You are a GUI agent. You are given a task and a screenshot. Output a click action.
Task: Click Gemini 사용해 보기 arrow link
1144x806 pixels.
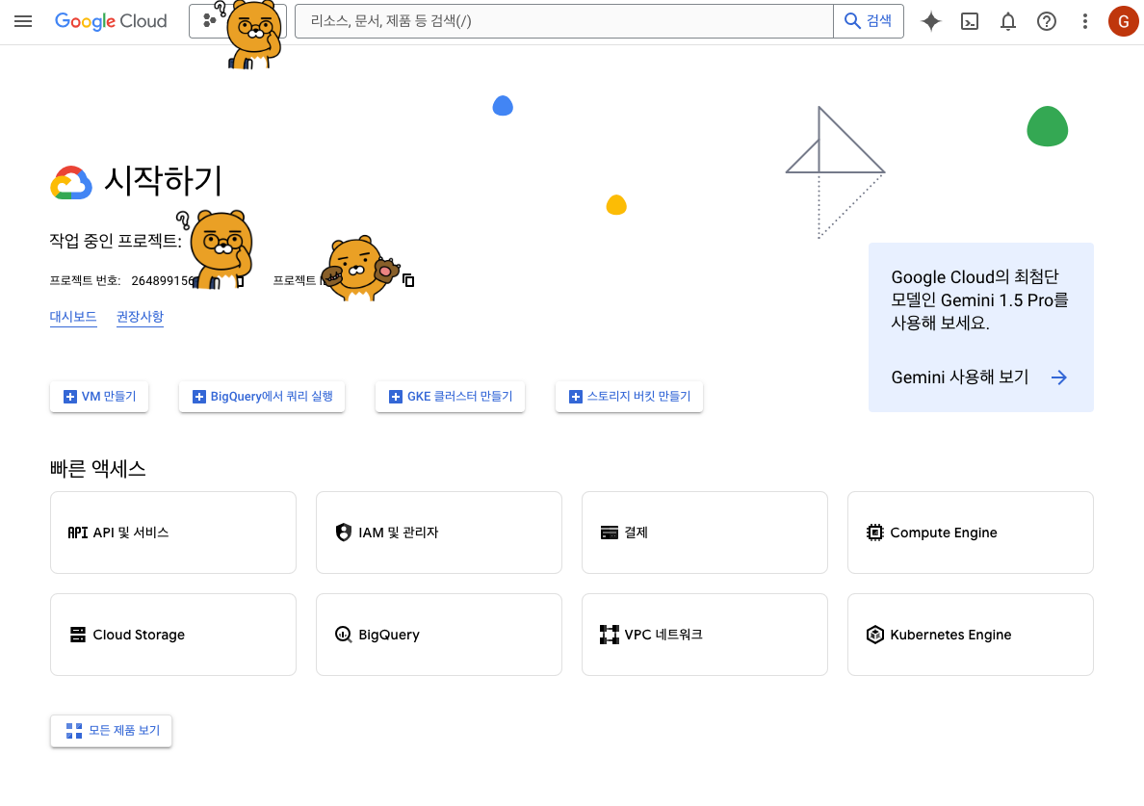click(980, 377)
